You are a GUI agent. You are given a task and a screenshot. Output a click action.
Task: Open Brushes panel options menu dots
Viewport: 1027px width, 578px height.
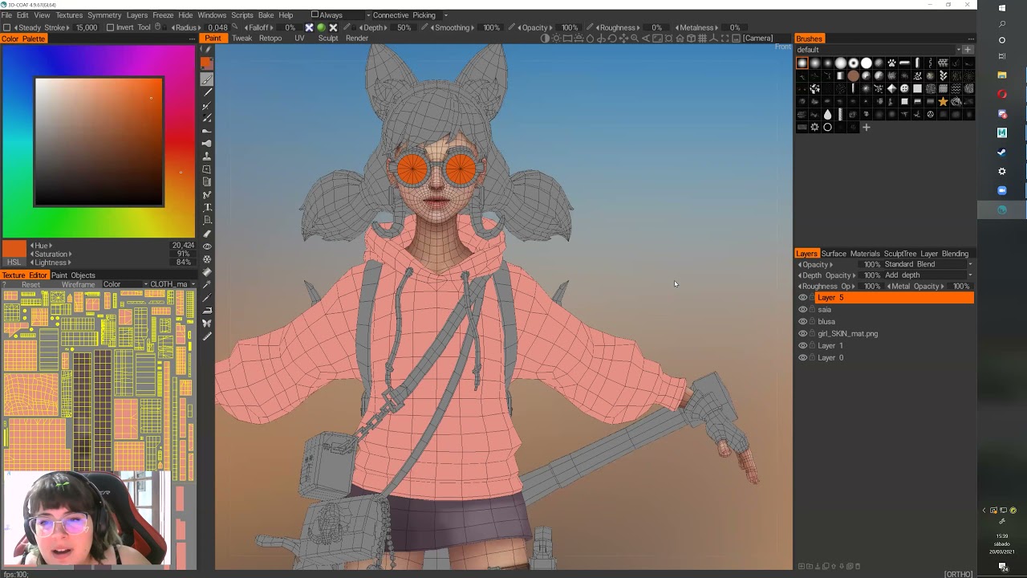click(971, 39)
